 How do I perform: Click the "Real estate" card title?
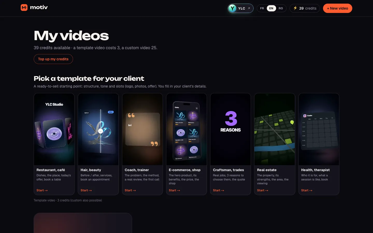click(x=267, y=170)
